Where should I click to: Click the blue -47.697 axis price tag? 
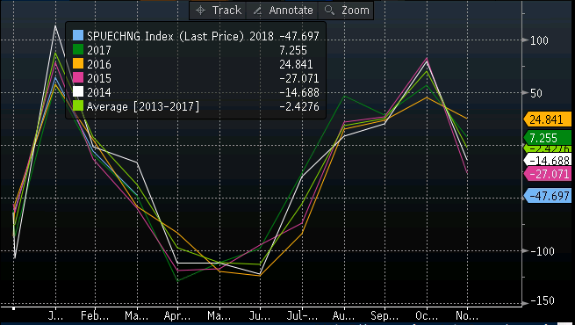pyautogui.click(x=548, y=196)
